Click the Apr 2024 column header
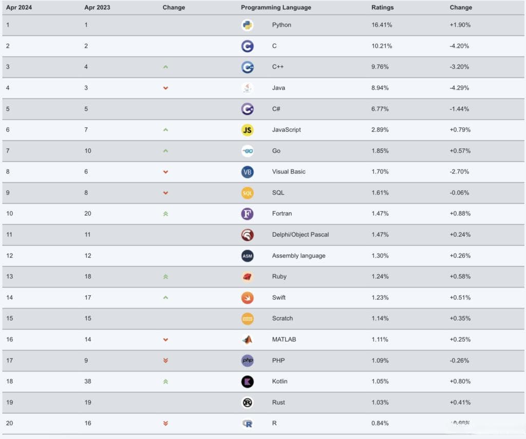Image resolution: width=526 pixels, height=439 pixels. point(19,7)
